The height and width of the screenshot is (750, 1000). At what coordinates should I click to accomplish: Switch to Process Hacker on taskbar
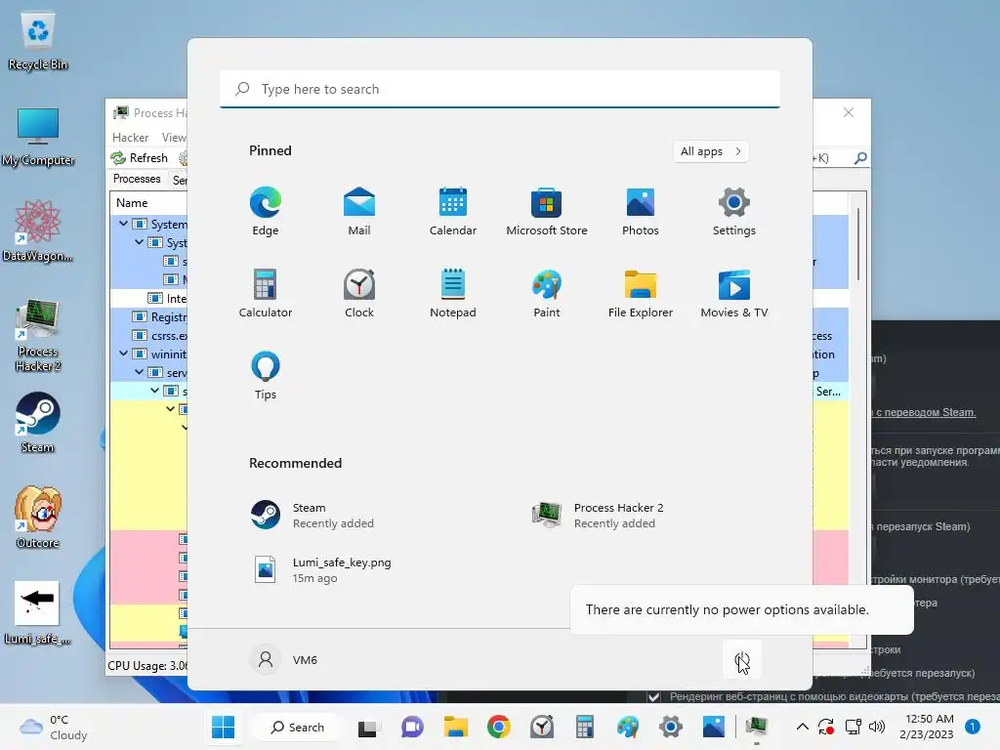(757, 727)
